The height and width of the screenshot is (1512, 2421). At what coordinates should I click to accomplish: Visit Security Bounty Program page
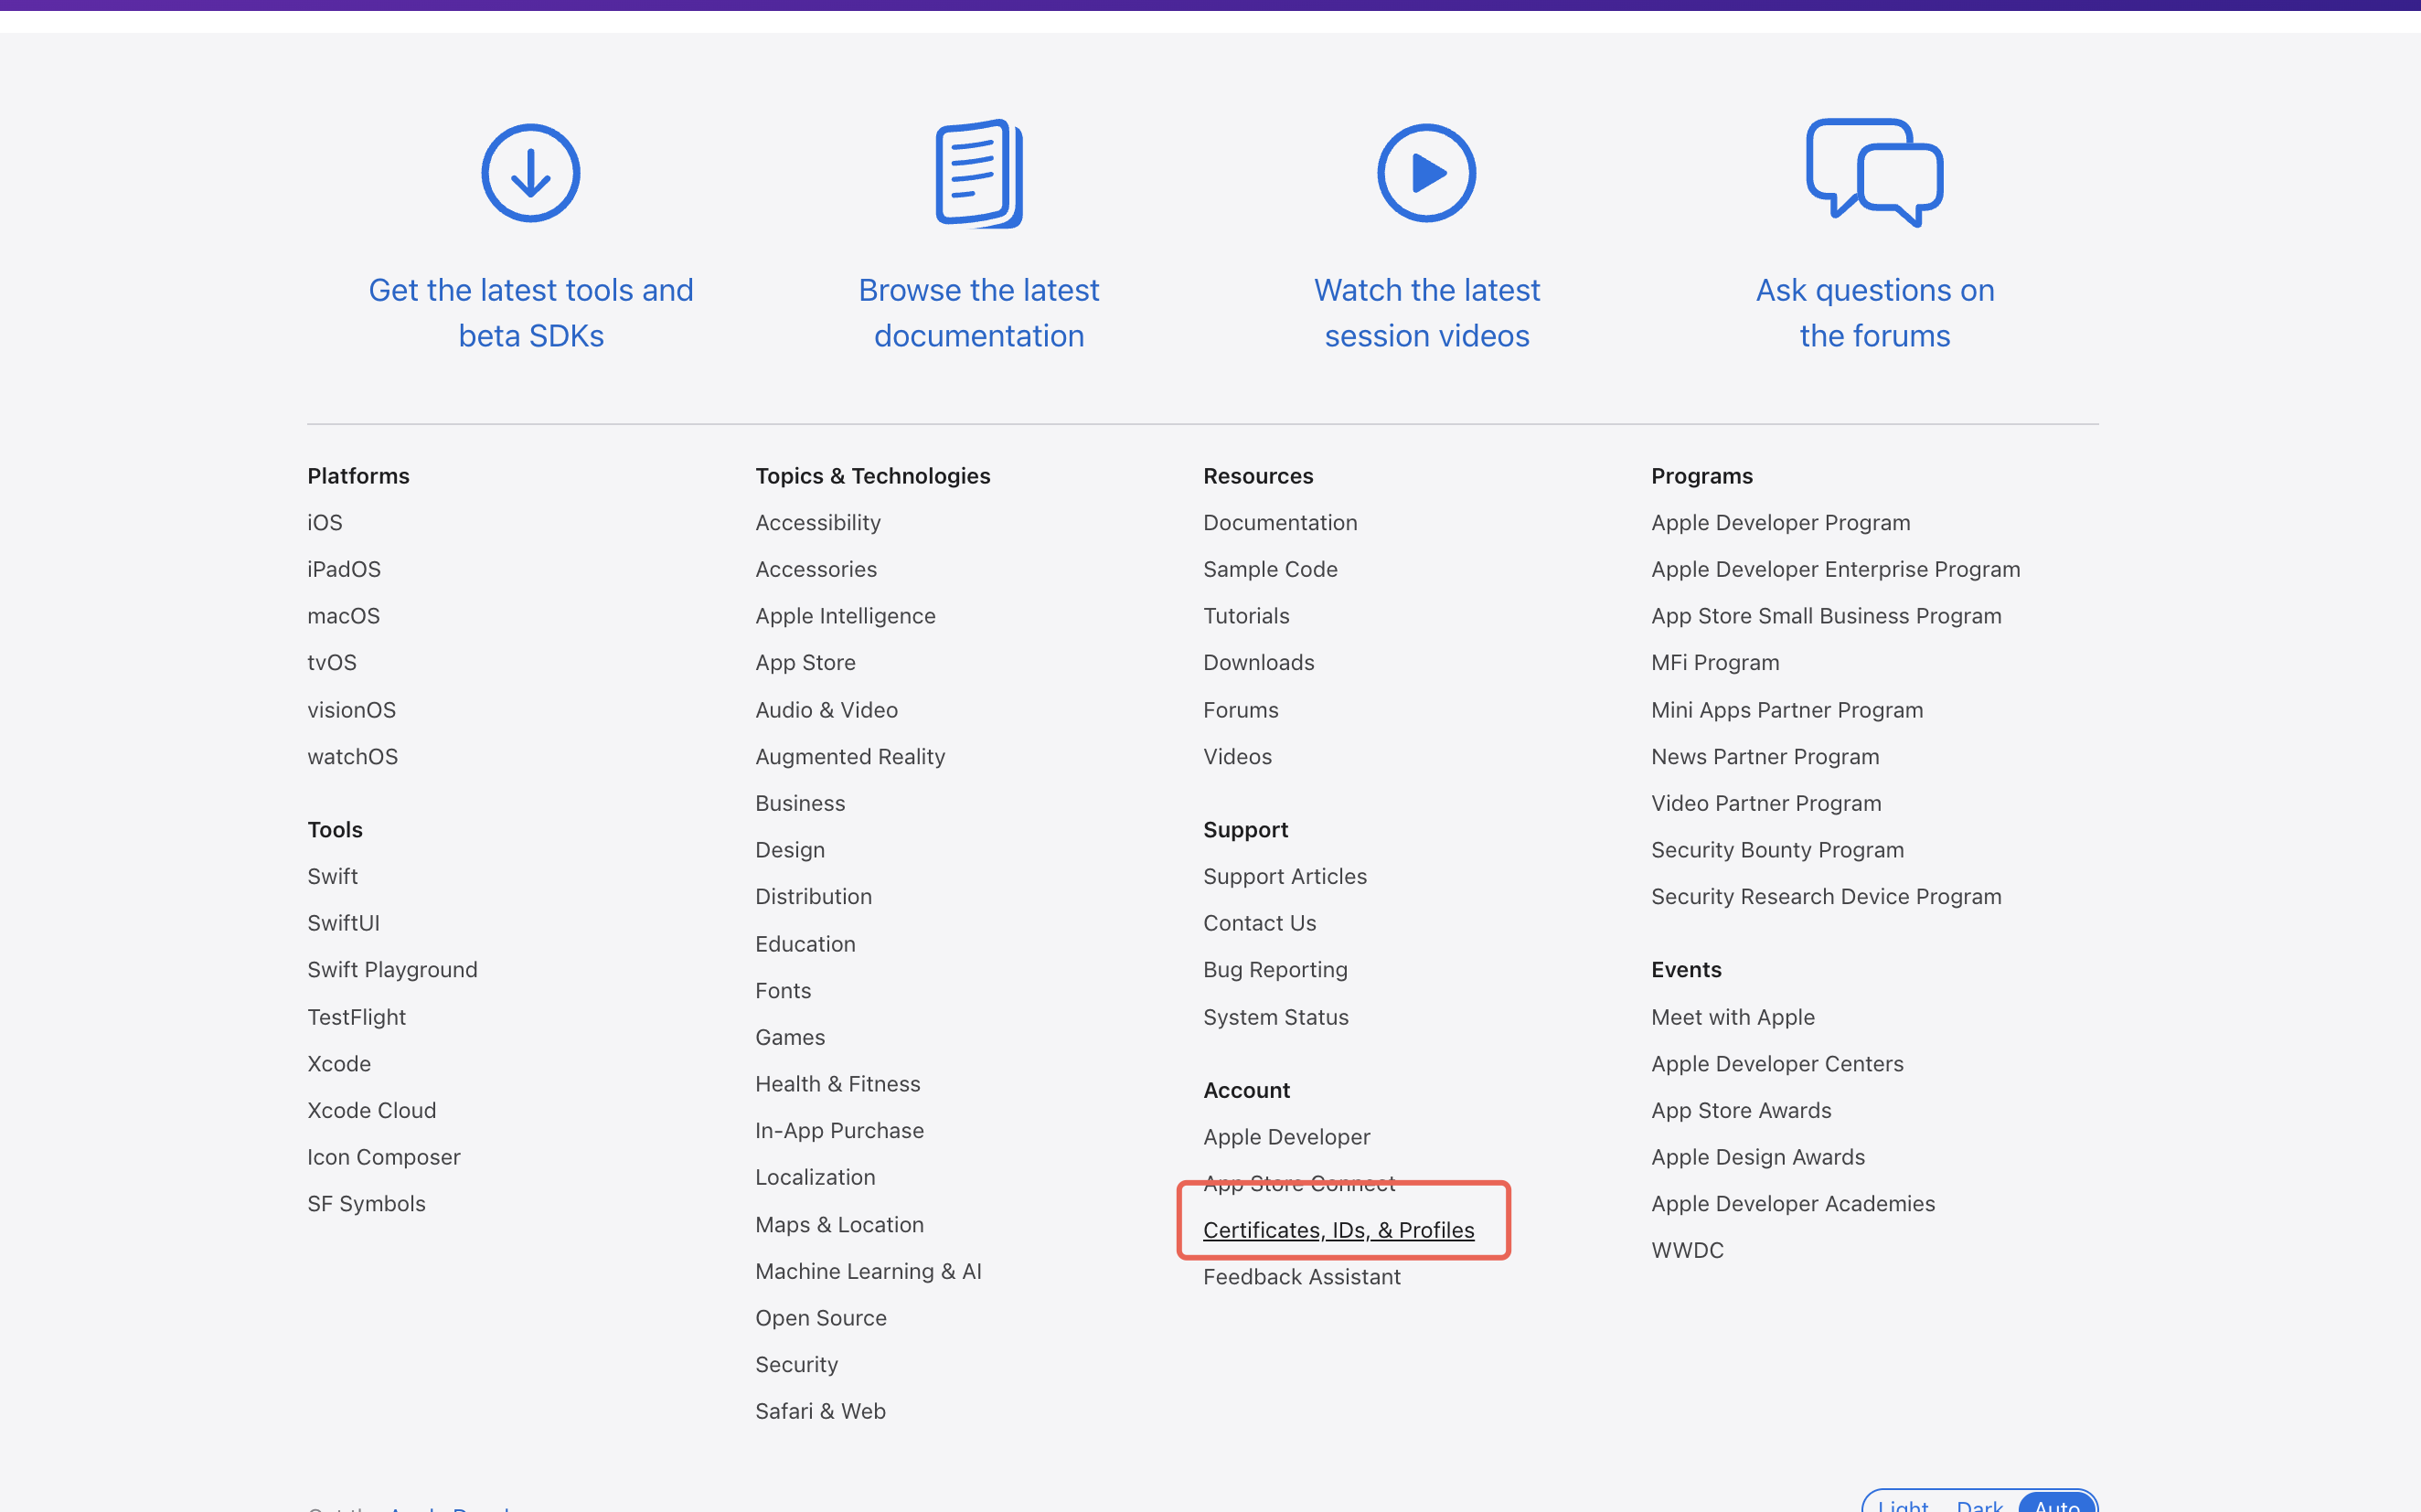click(x=1777, y=850)
